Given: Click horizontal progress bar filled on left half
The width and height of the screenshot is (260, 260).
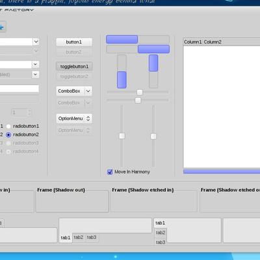Looking at the screenshot, I should click(x=138, y=40).
